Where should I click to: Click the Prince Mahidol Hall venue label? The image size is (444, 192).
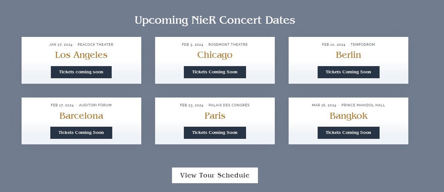click(363, 105)
